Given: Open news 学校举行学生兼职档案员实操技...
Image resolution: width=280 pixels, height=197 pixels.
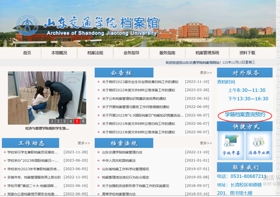Looking at the screenshot, I should click(x=32, y=152).
